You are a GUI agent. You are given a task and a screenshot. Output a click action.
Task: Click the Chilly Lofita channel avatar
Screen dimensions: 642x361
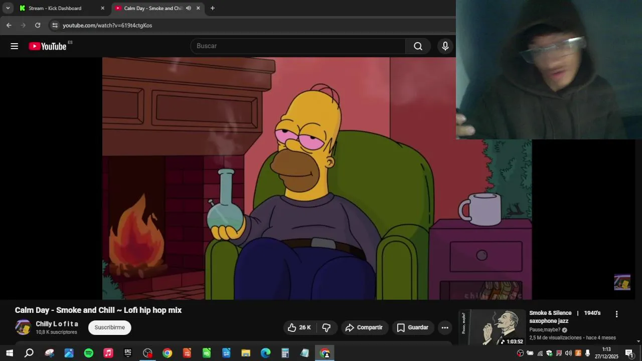23,327
